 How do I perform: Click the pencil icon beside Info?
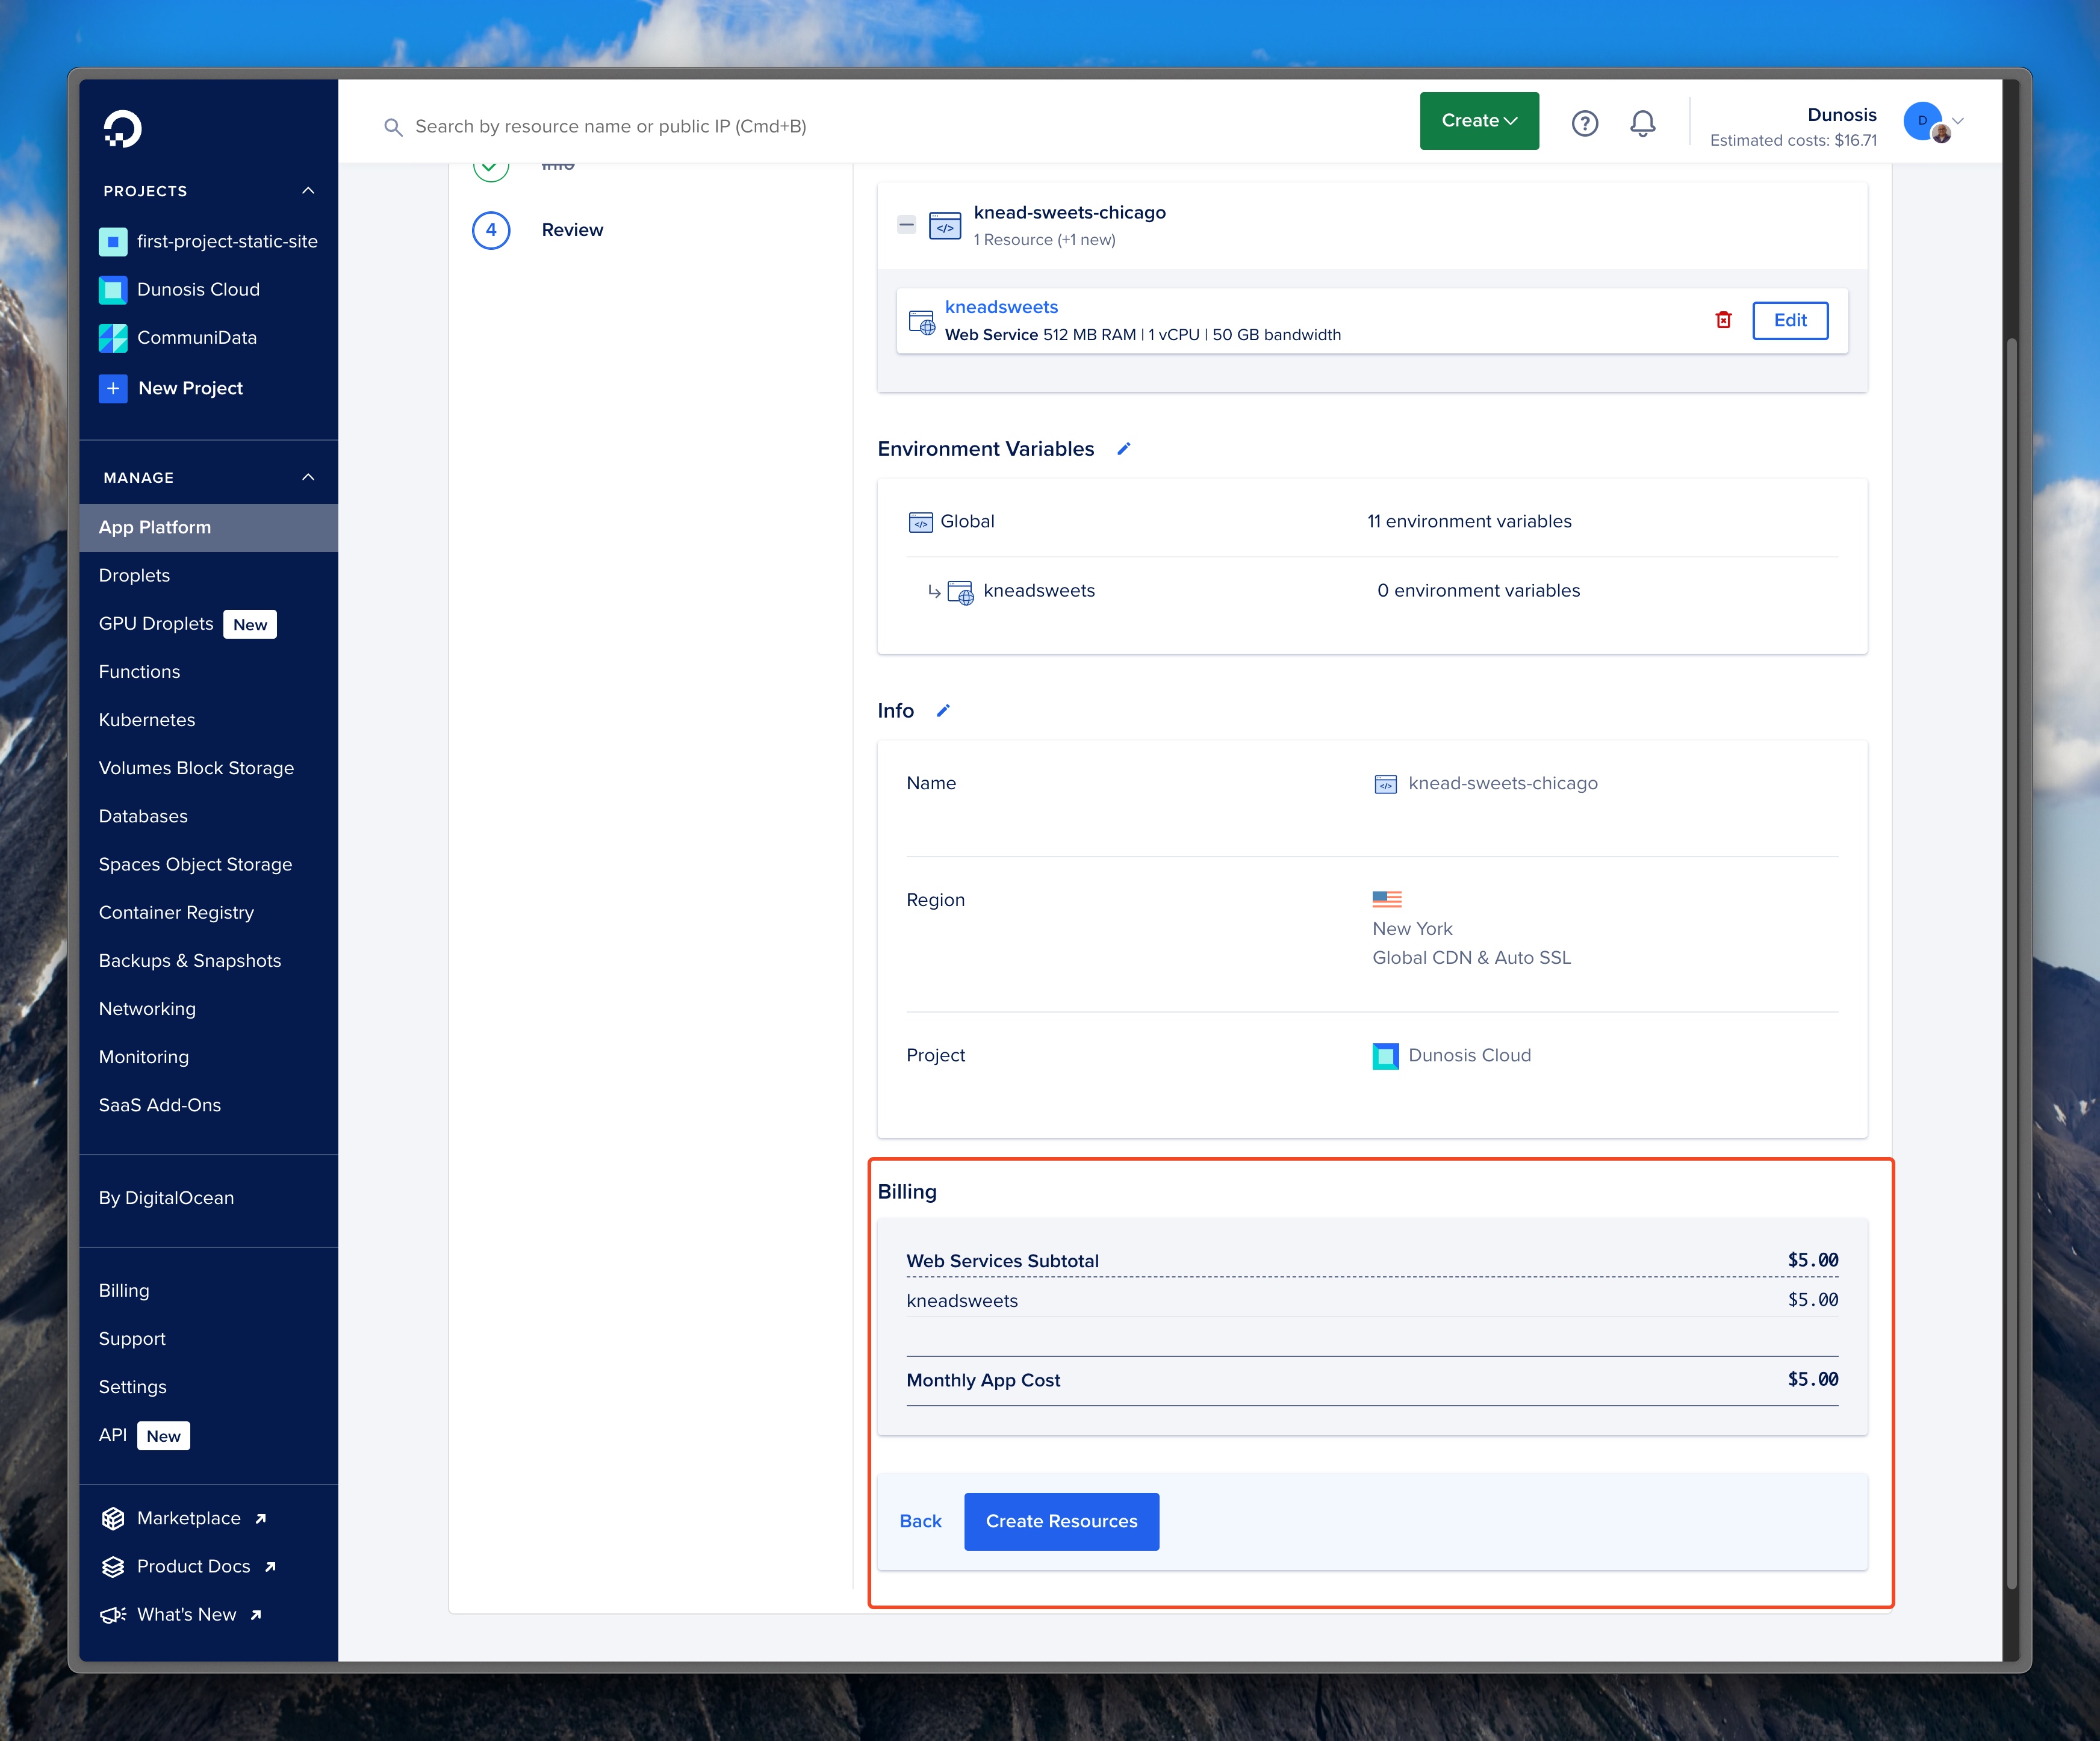[942, 711]
